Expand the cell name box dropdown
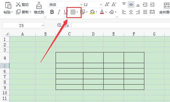This screenshot has width=170, height=102. (43, 26)
